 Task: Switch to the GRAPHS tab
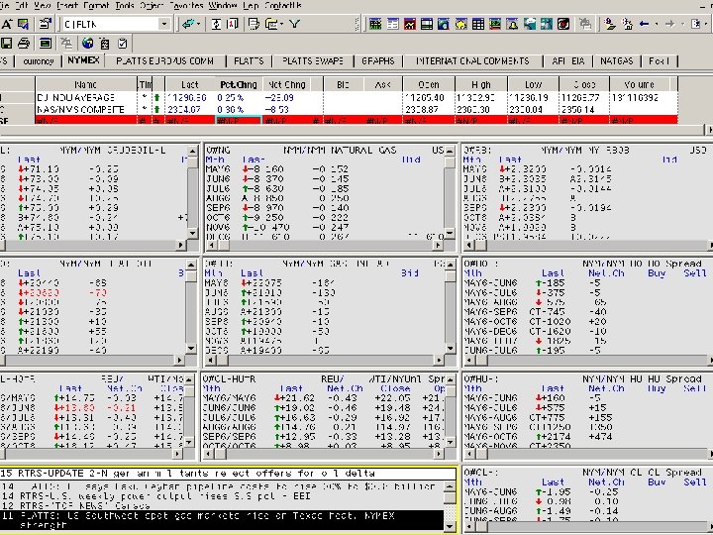(x=378, y=61)
